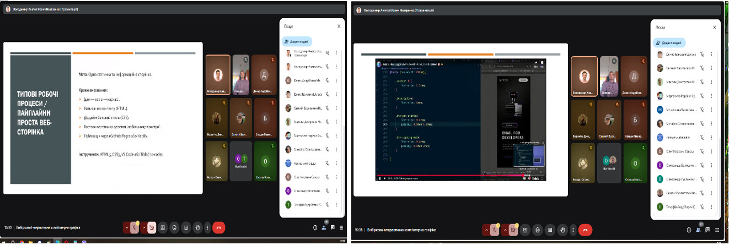Toggle microphone in right Meet window
The image size is (729, 245).
pyautogui.click(x=495, y=229)
